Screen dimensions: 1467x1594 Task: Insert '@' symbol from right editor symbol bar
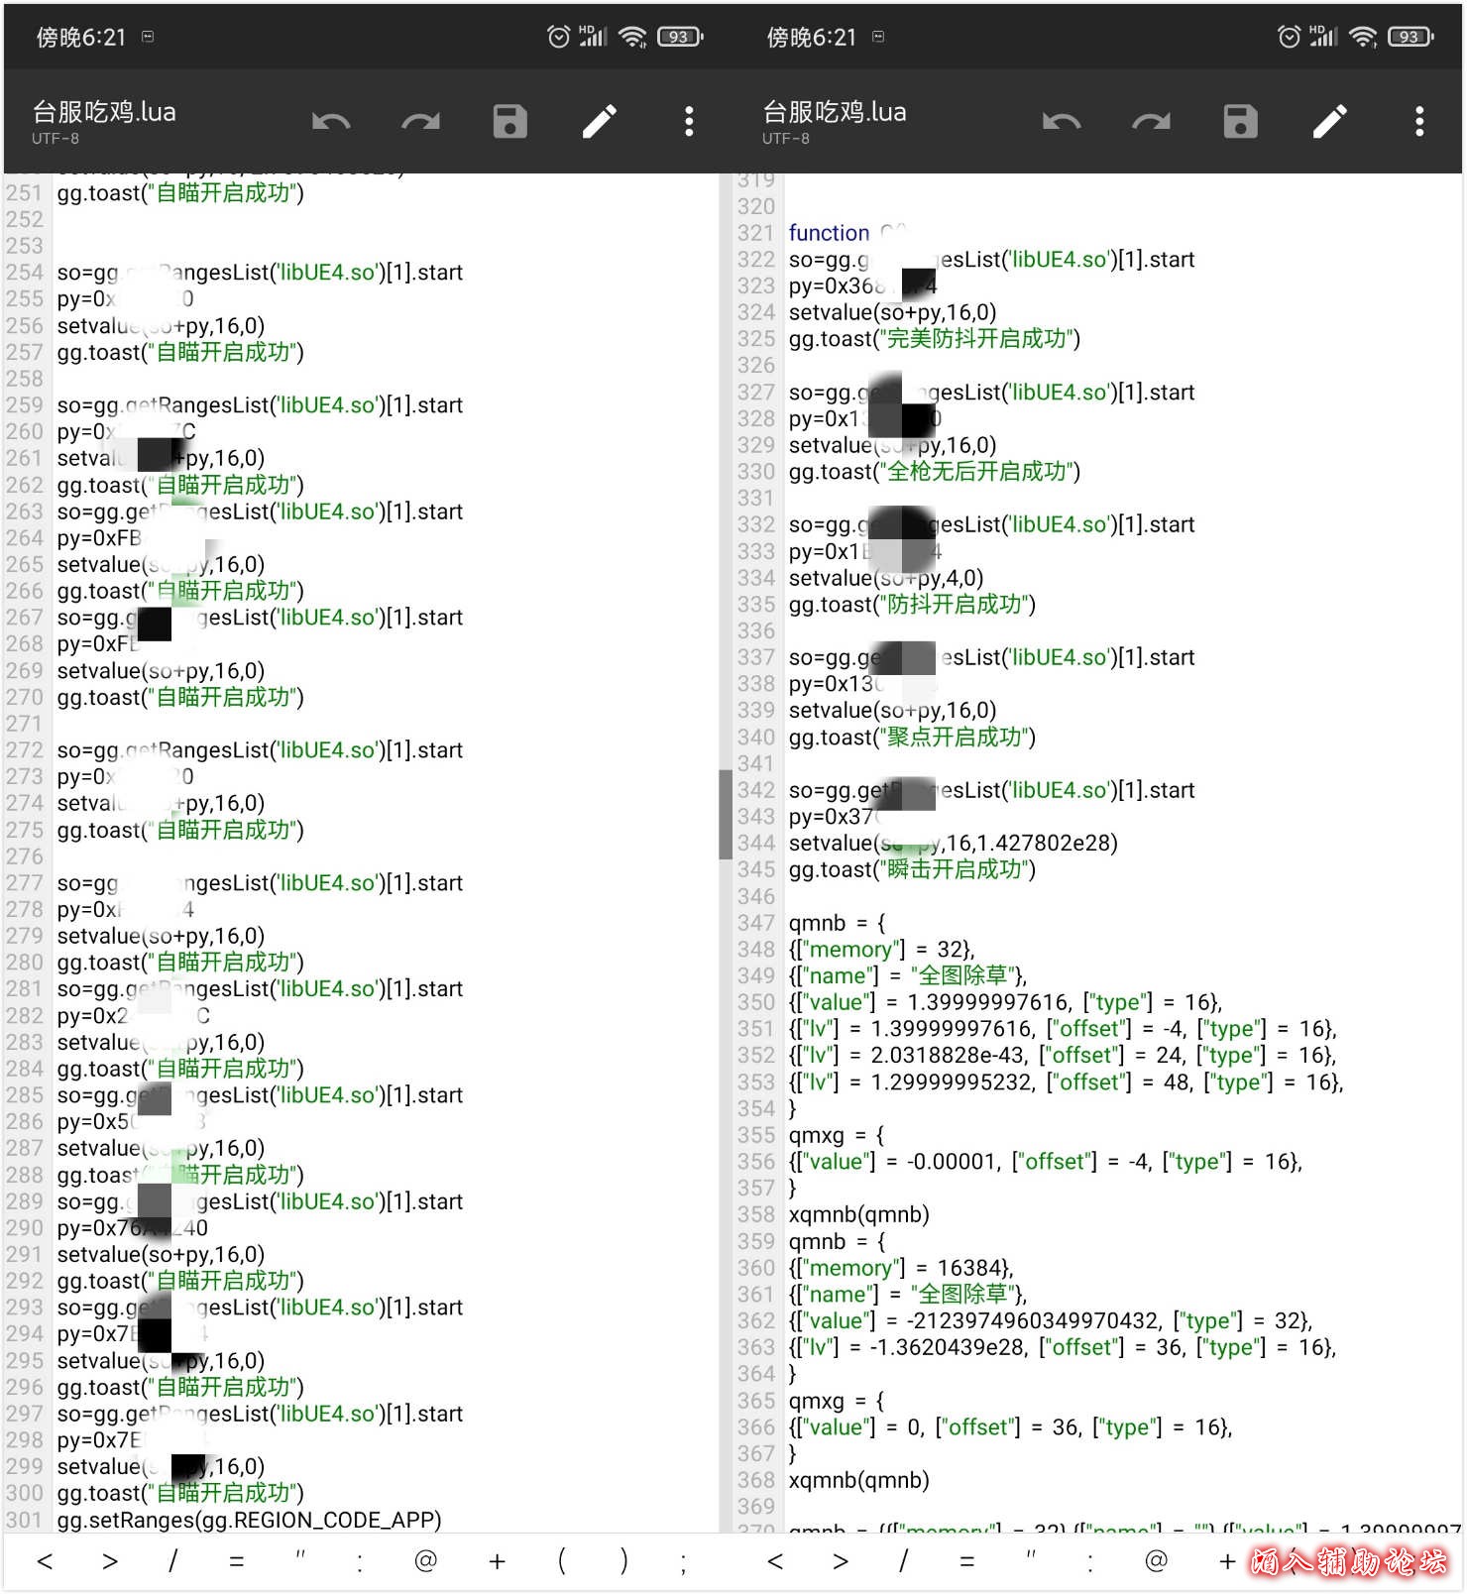(1157, 1561)
